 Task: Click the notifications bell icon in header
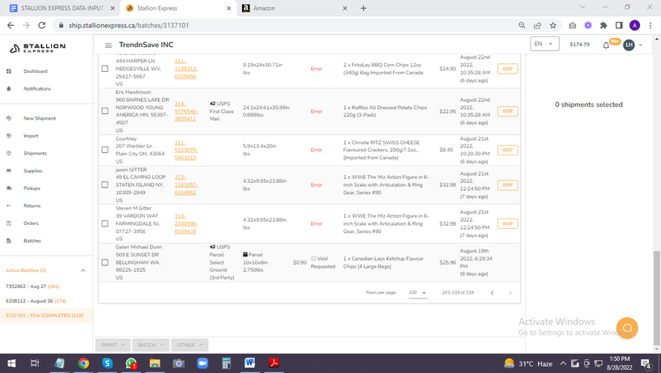[606, 45]
